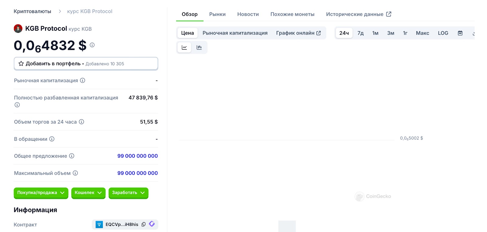487x232 pixels.
Task: Select the 1м time range
Action: coord(375,33)
